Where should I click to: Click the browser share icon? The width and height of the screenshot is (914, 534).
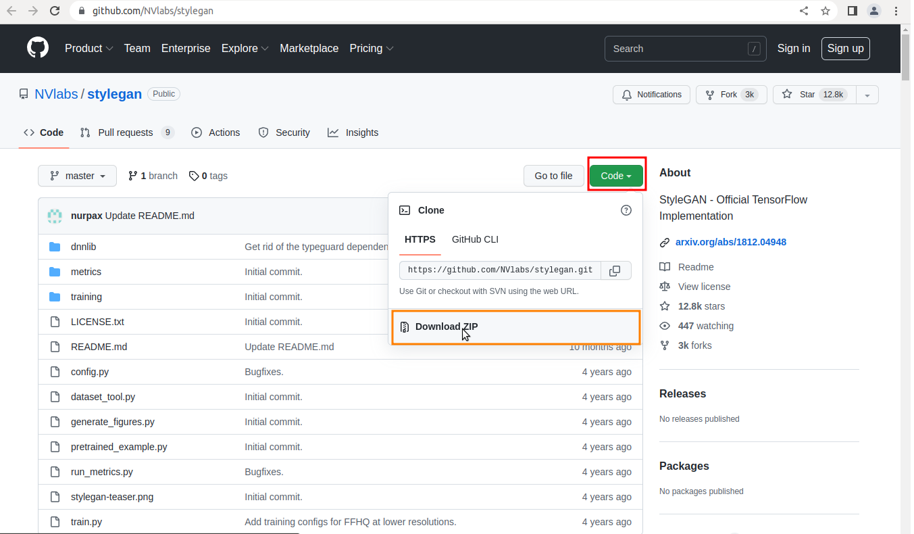point(804,11)
